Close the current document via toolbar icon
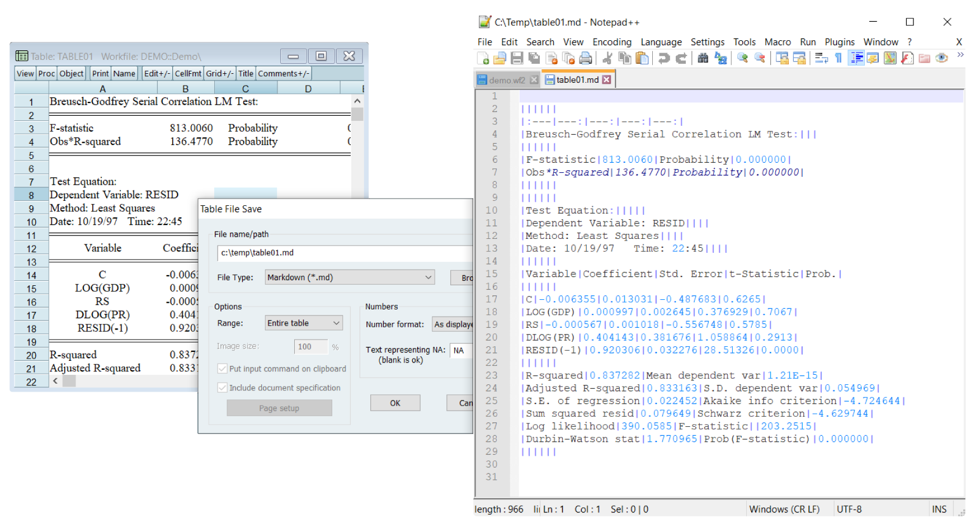 551,58
